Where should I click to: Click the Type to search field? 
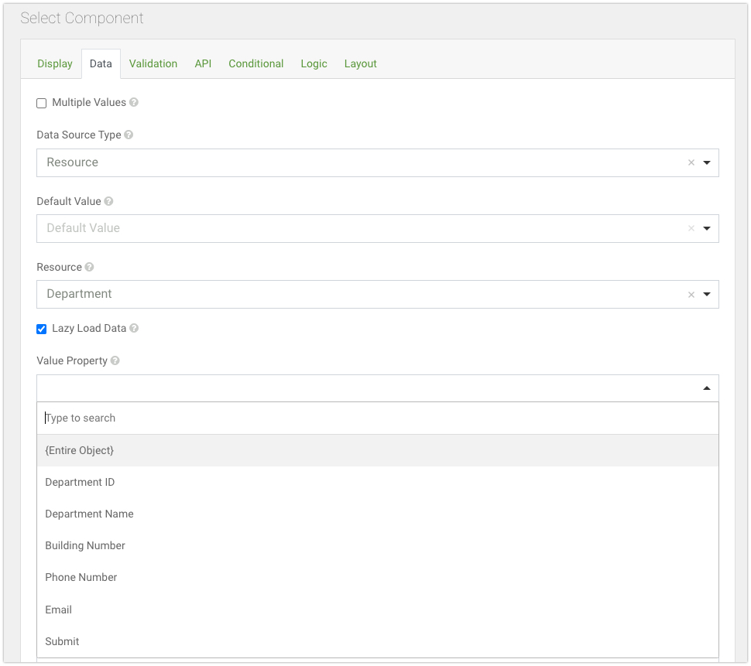[378, 418]
